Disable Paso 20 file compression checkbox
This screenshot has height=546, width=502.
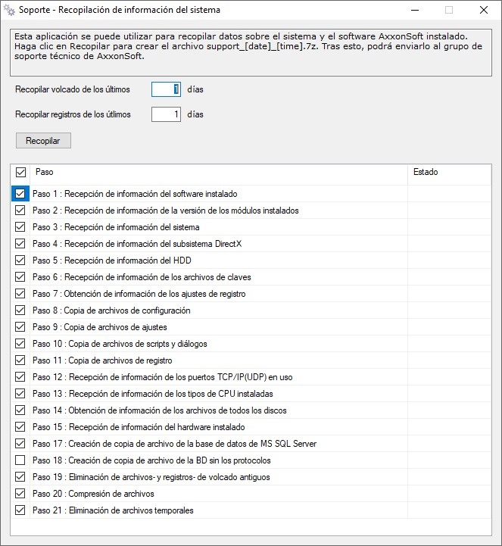tap(20, 494)
